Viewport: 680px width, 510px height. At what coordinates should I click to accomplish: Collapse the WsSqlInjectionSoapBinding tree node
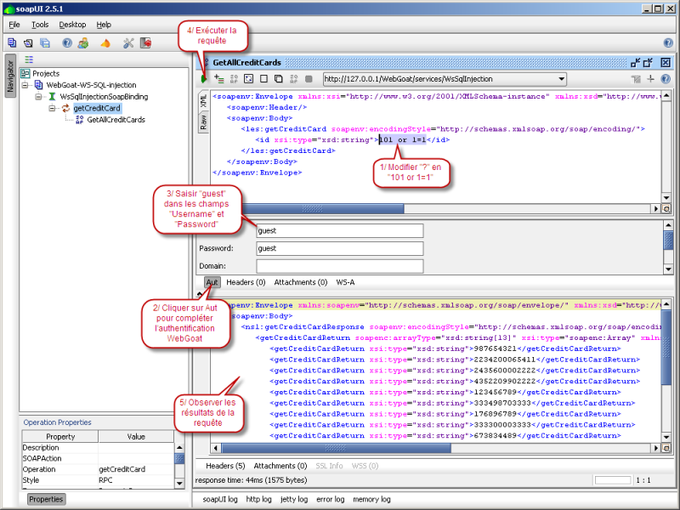(x=39, y=97)
